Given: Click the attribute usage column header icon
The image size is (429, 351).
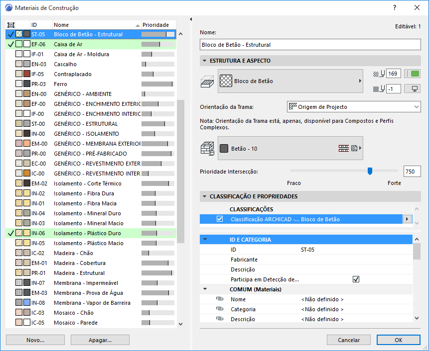Looking at the screenshot, I should pyautogui.click(x=10, y=25).
